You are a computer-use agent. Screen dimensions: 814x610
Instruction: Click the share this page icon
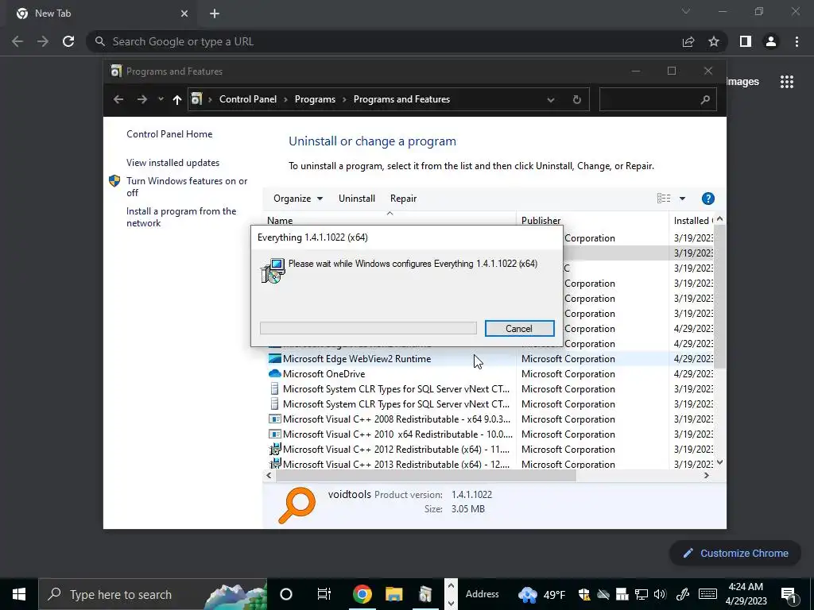coord(688,41)
